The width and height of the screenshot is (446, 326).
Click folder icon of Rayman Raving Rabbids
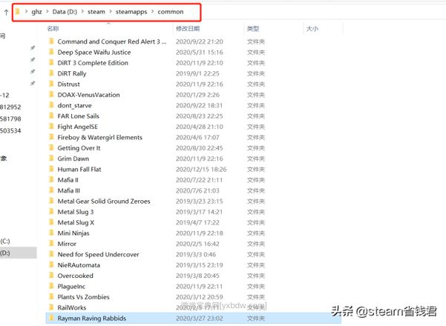(x=51, y=318)
